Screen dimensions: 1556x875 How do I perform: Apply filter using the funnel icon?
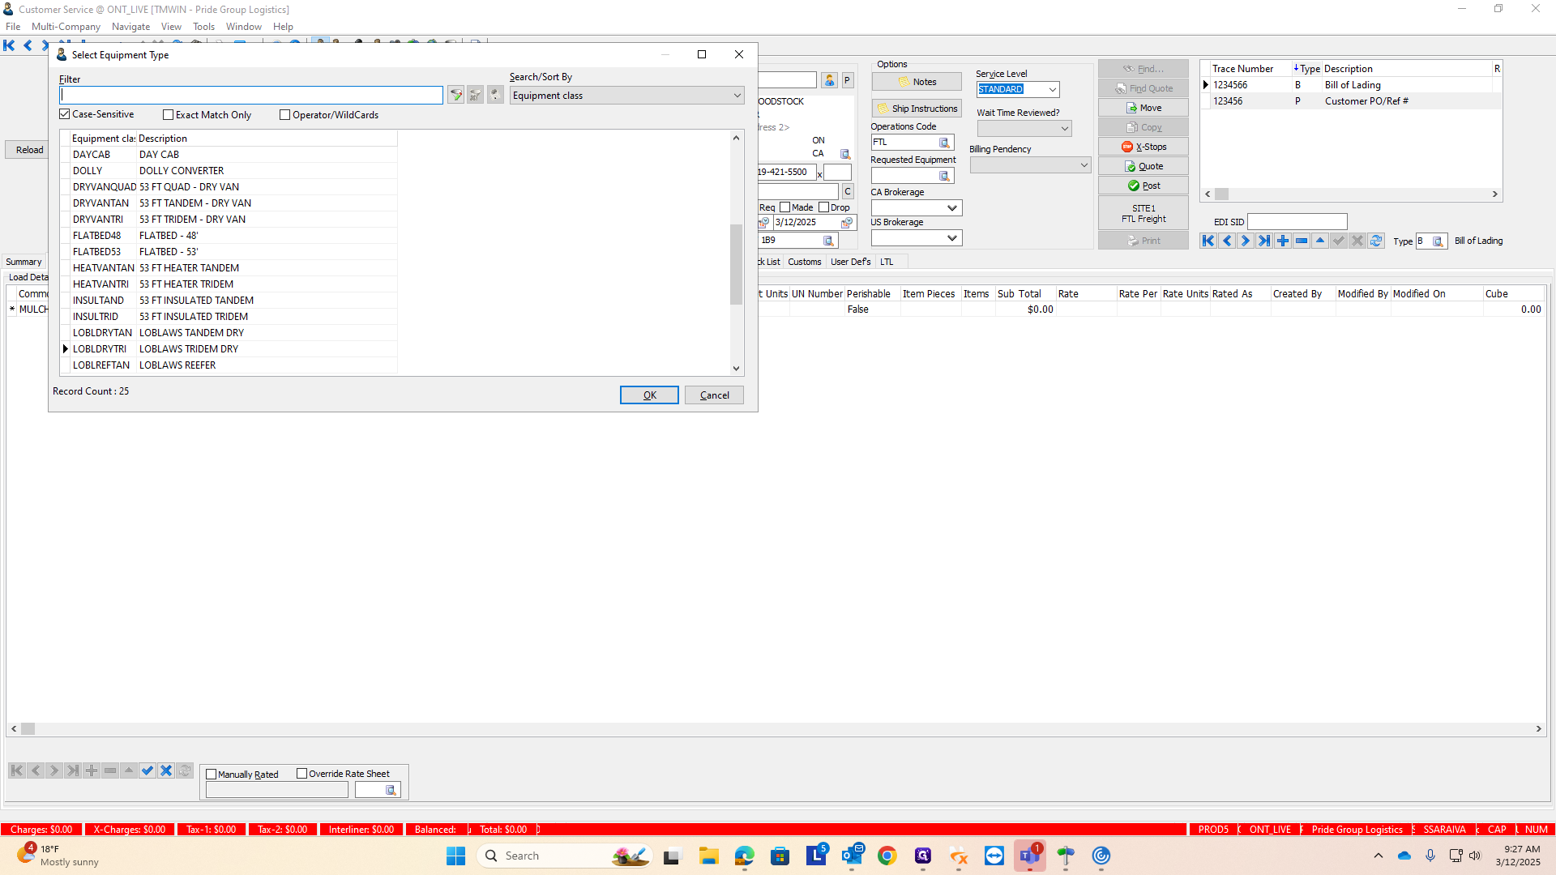click(456, 96)
